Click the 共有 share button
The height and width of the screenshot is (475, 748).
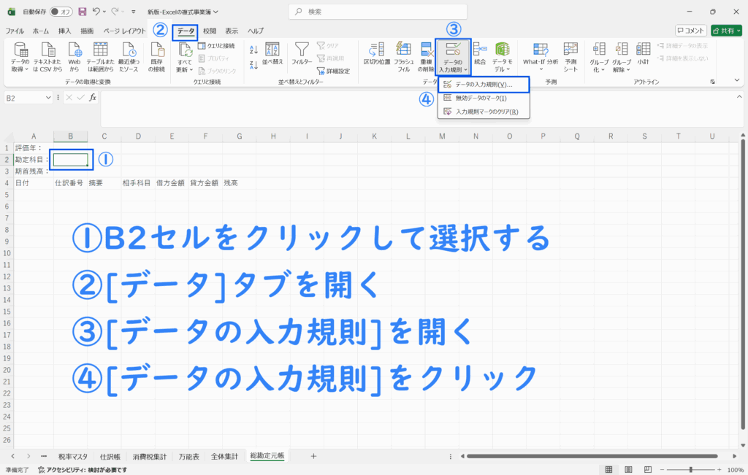click(725, 31)
